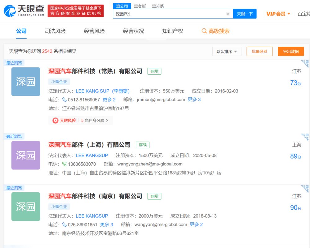The height and width of the screenshot is (248, 310).
Task: Open the QR code icon for 深园汽车部件科技（常熟）
Action: click(x=305, y=64)
